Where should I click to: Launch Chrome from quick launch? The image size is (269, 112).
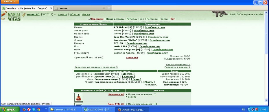click(x=39, y=110)
